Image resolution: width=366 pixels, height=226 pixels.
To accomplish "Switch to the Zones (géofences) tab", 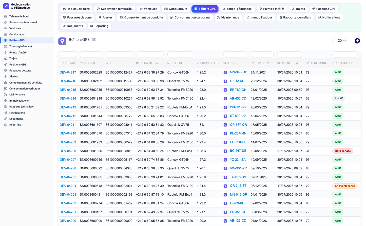I will coord(238,9).
